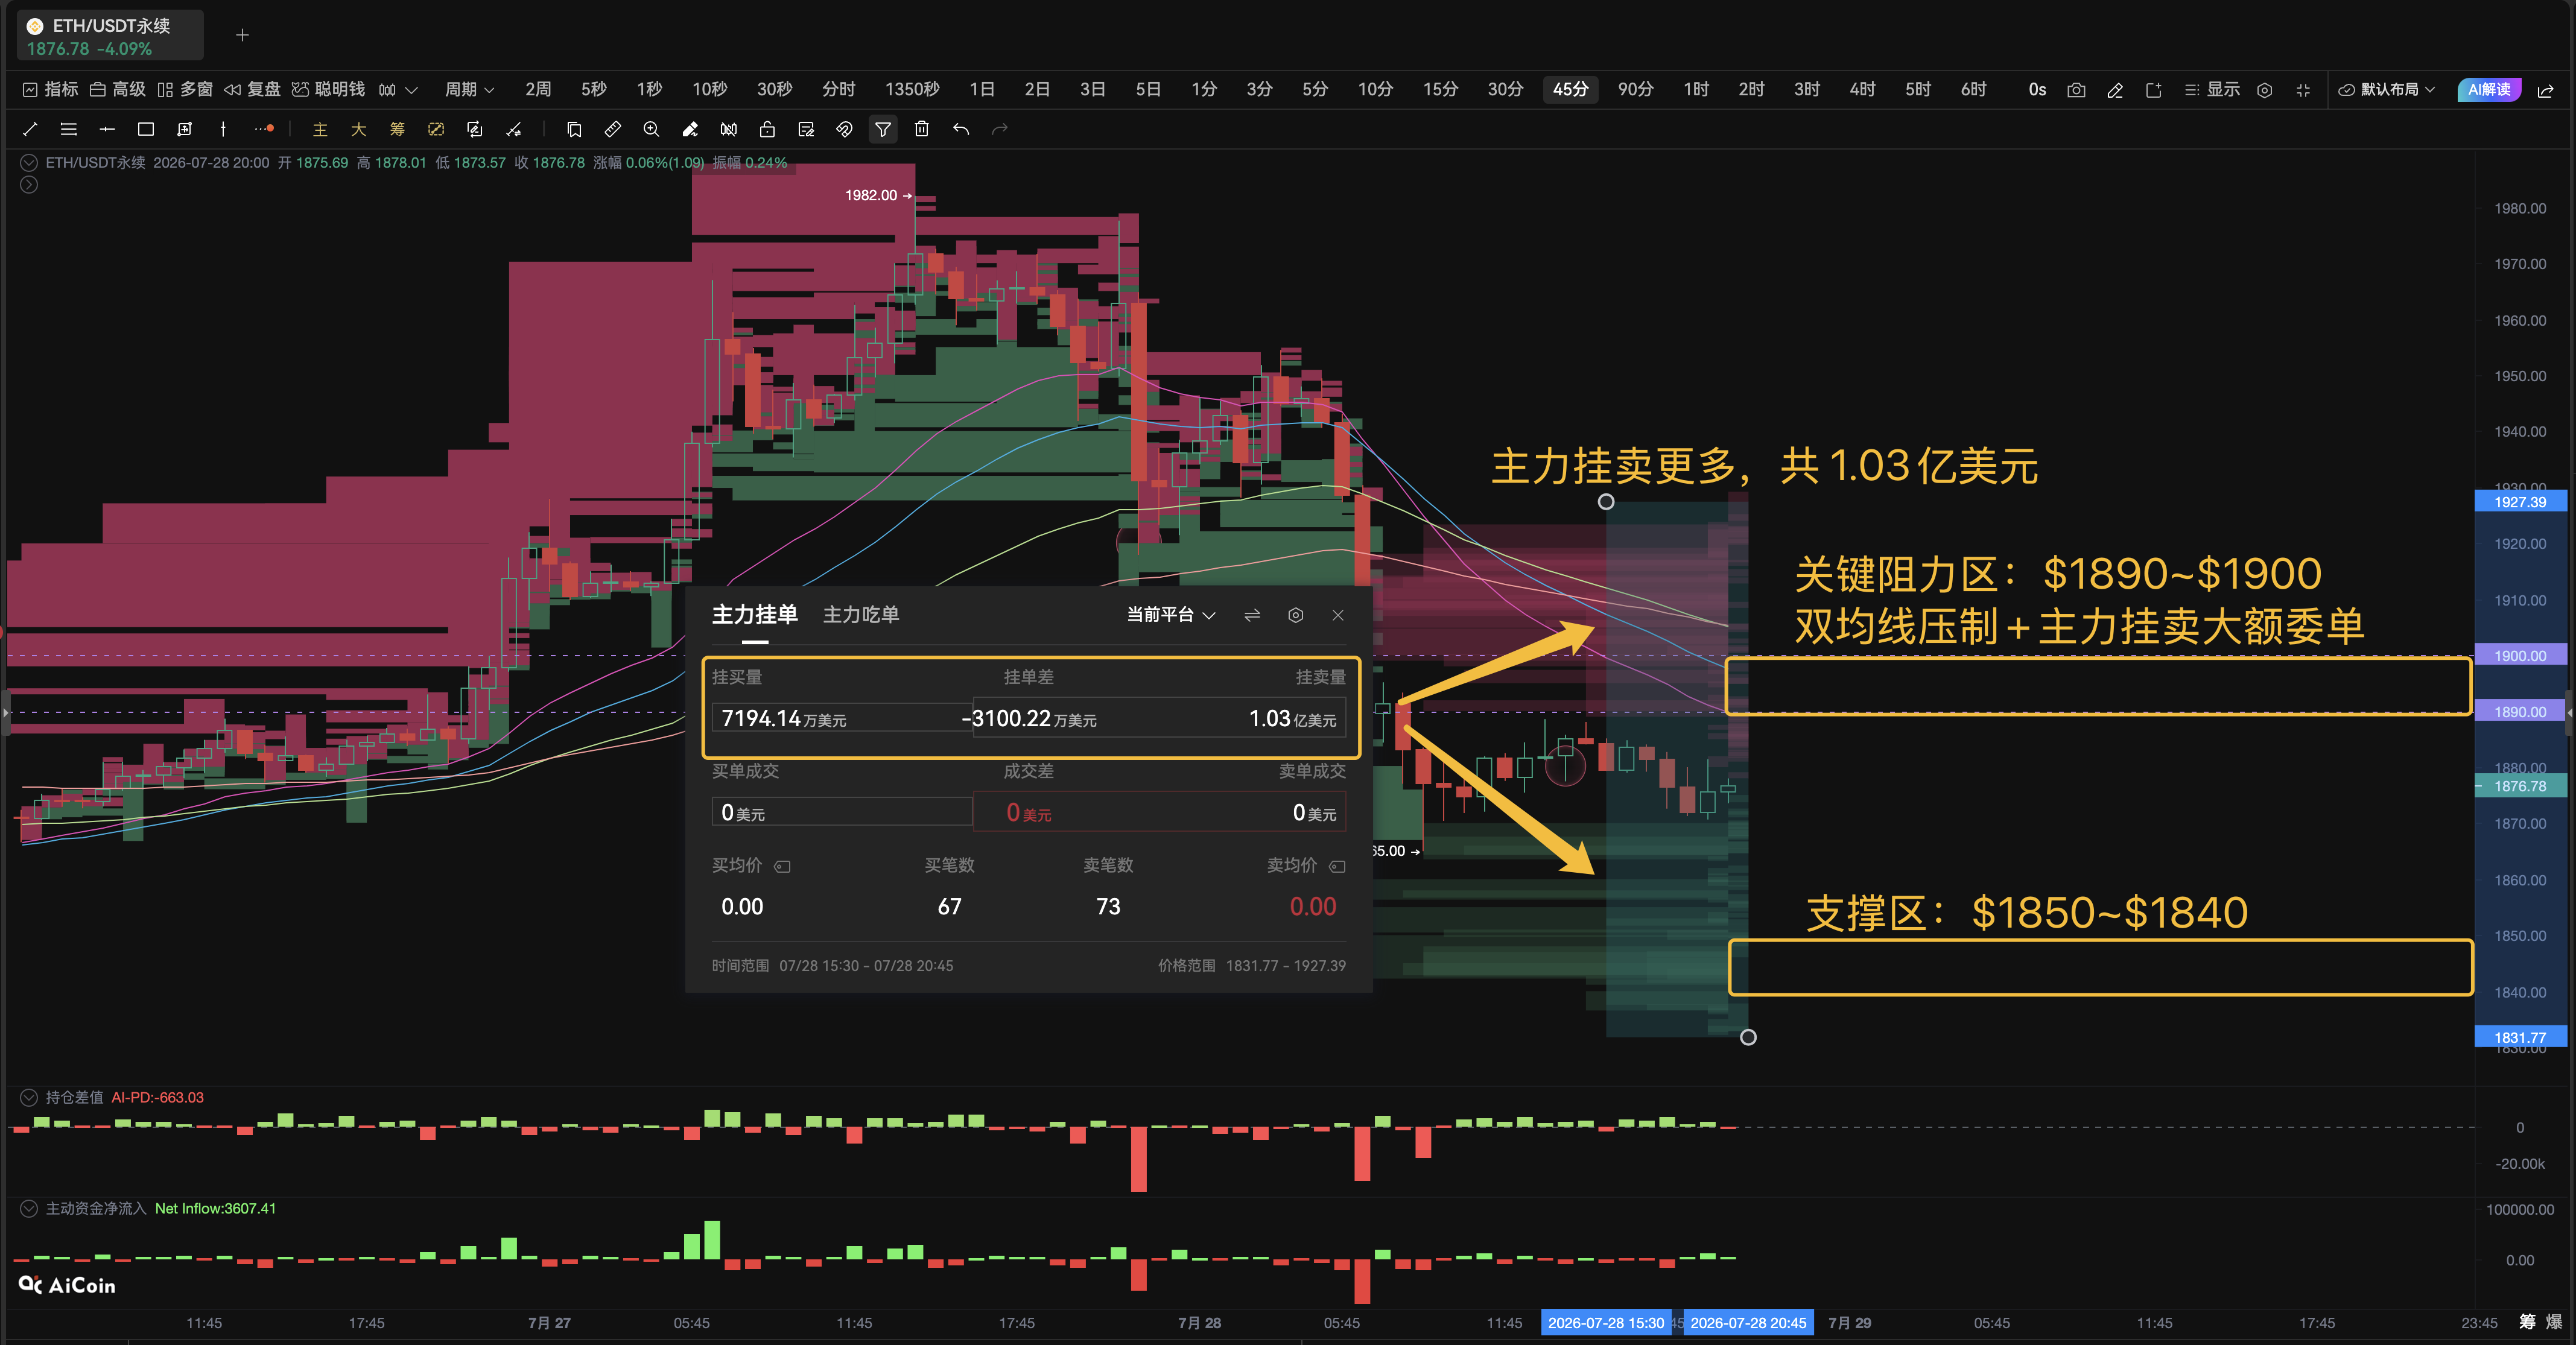Open the 大 large-order tool

pos(358,129)
